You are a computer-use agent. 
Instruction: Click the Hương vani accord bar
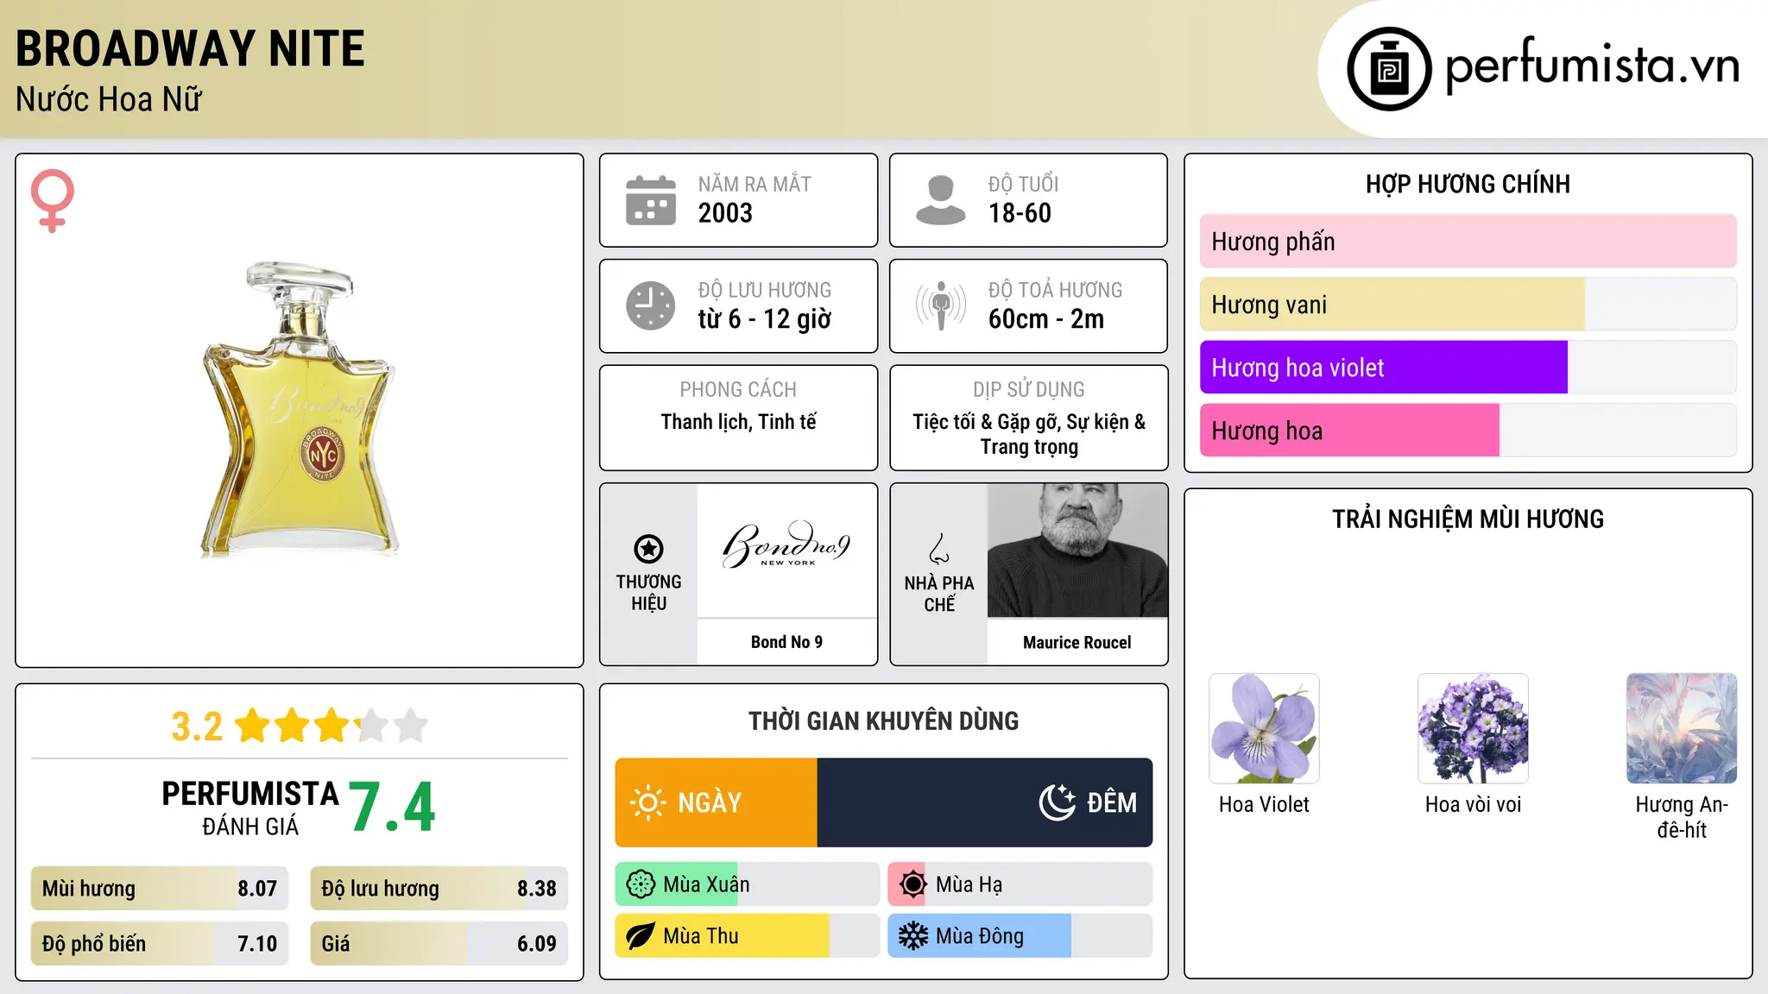(x=1468, y=305)
